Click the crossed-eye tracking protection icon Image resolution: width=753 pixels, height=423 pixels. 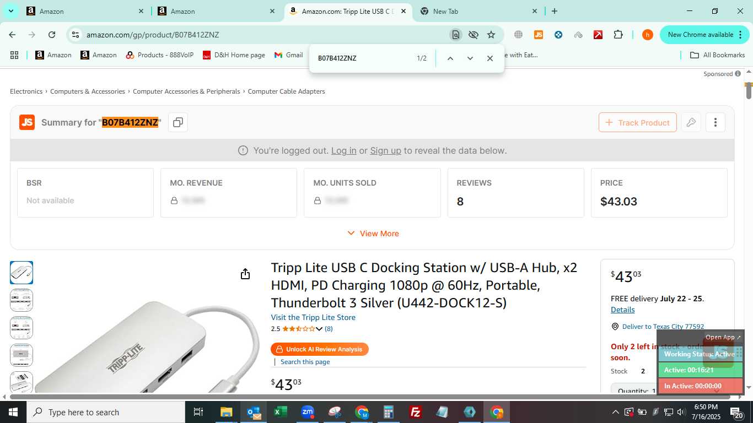473,35
